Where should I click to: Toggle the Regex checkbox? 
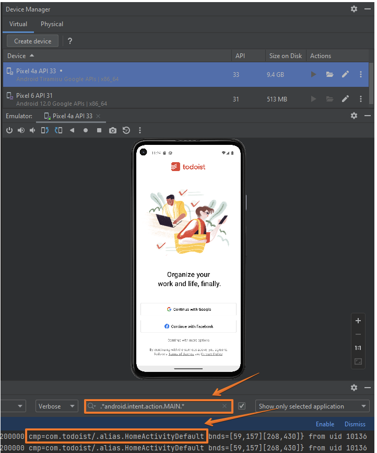pos(242,406)
